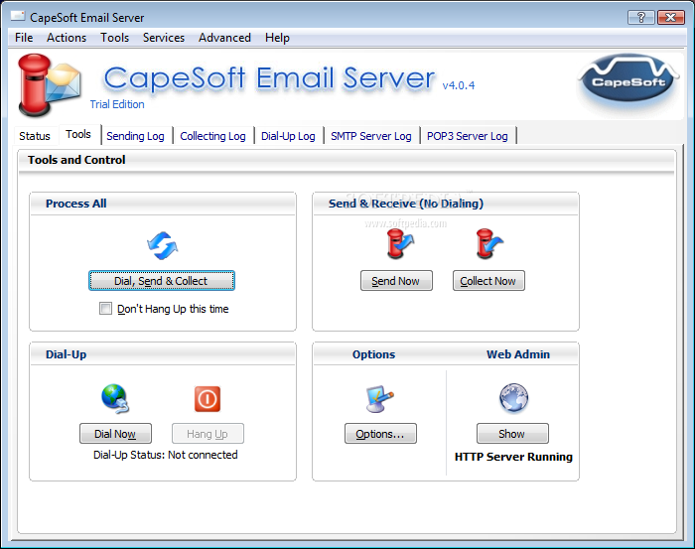Select the Tools tab
The width and height of the screenshot is (695, 549).
click(78, 134)
